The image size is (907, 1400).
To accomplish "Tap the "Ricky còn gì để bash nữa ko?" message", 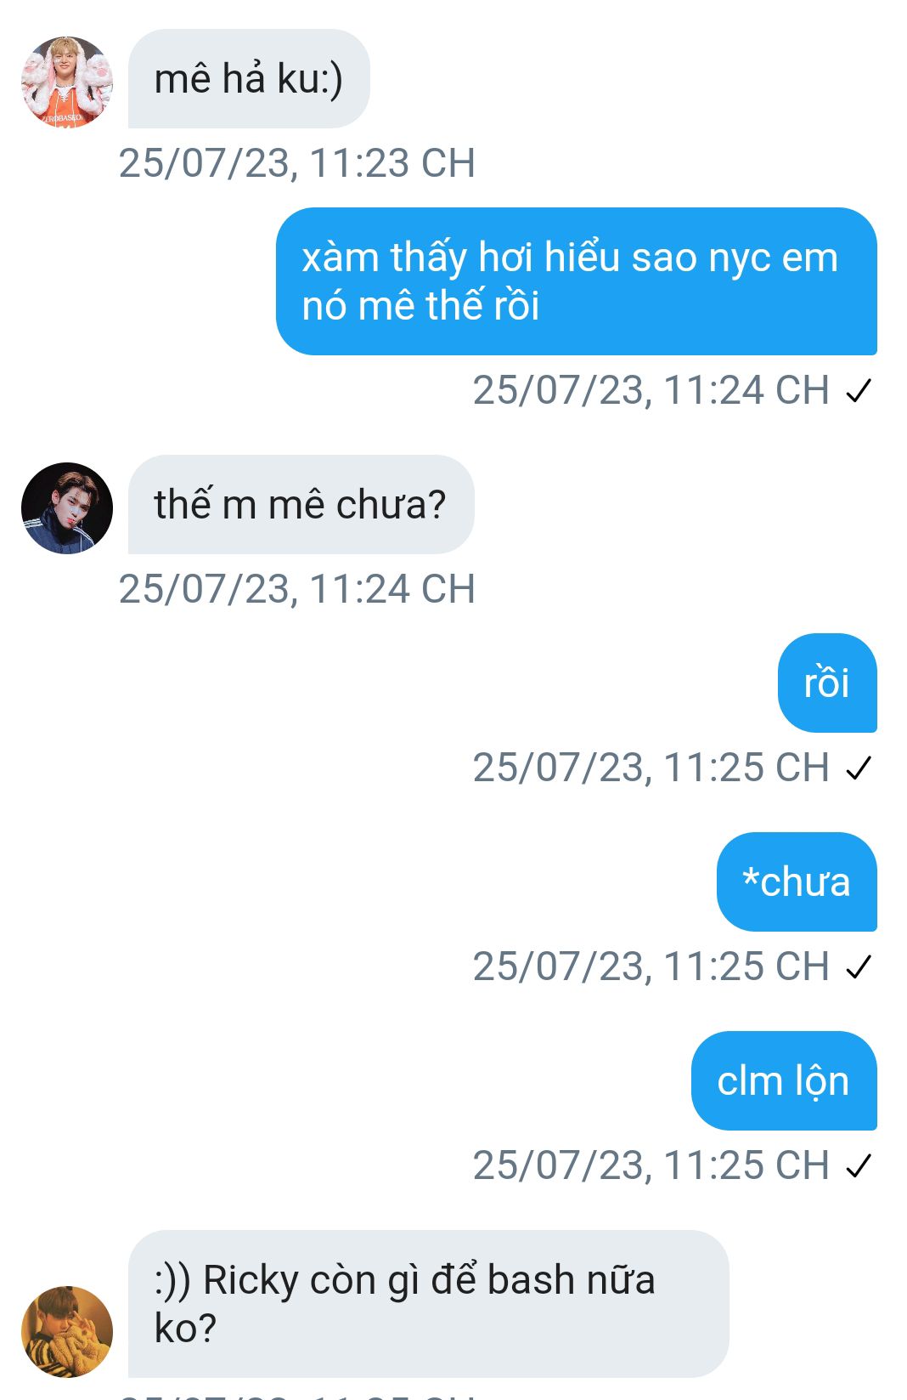I will click(428, 1303).
